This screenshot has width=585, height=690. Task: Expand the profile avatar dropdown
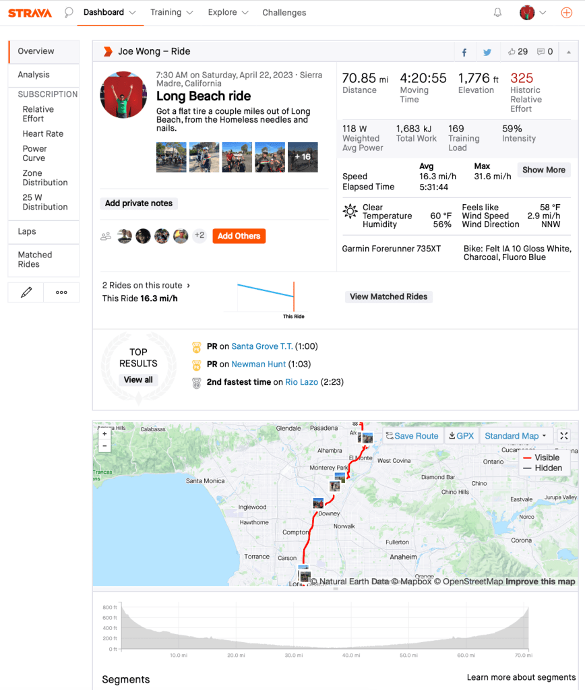532,12
